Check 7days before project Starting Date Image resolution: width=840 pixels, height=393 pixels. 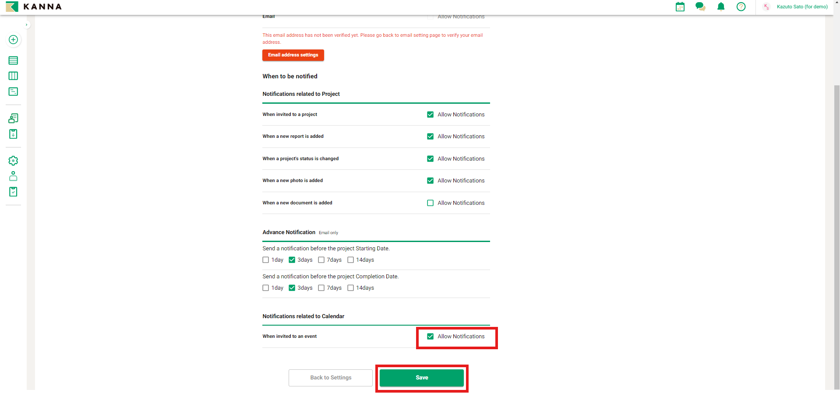tap(321, 260)
